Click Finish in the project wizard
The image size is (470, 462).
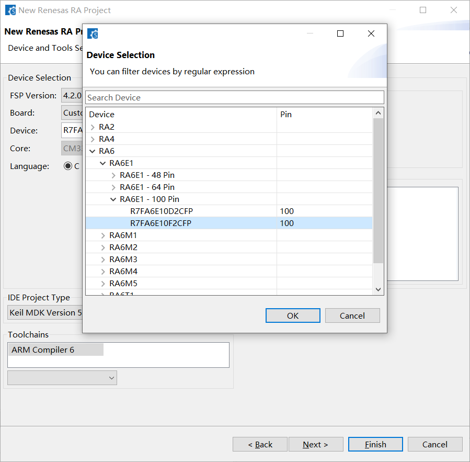(x=375, y=444)
